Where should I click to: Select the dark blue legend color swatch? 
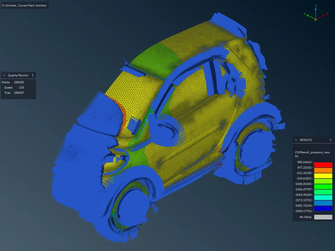[x=323, y=208]
